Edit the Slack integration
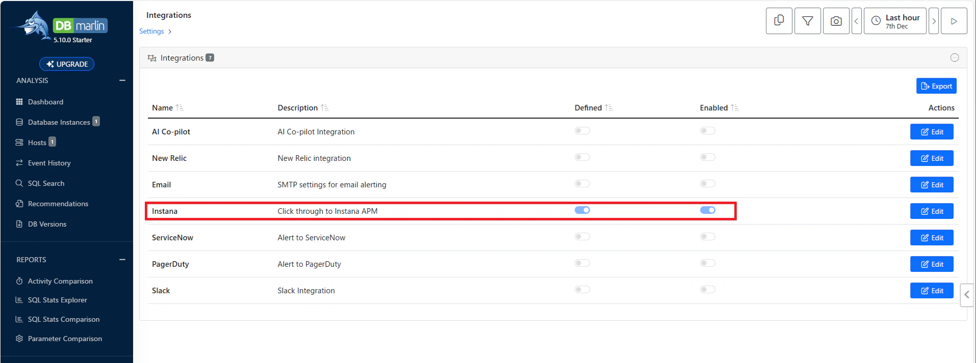This screenshot has height=363, width=976. coord(932,291)
